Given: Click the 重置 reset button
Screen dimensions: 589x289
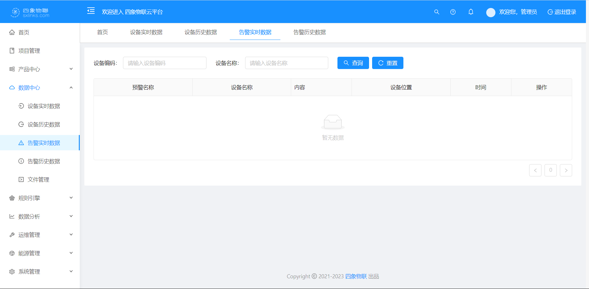Looking at the screenshot, I should coord(387,63).
